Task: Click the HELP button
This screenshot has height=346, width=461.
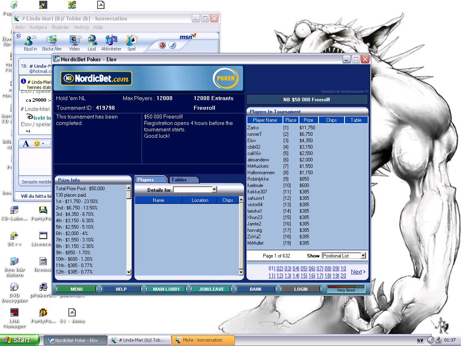Action: 121,289
